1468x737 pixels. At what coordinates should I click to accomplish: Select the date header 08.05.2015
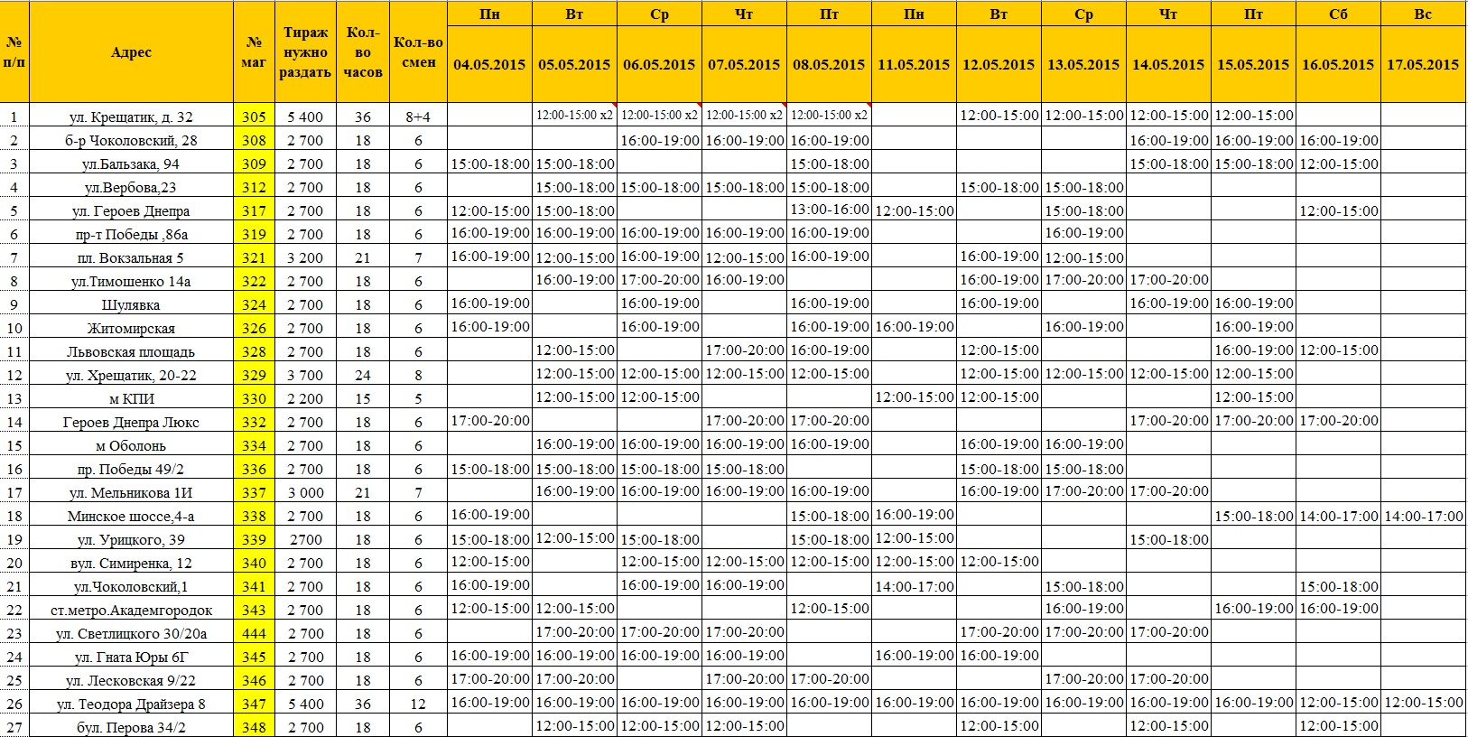829,65
